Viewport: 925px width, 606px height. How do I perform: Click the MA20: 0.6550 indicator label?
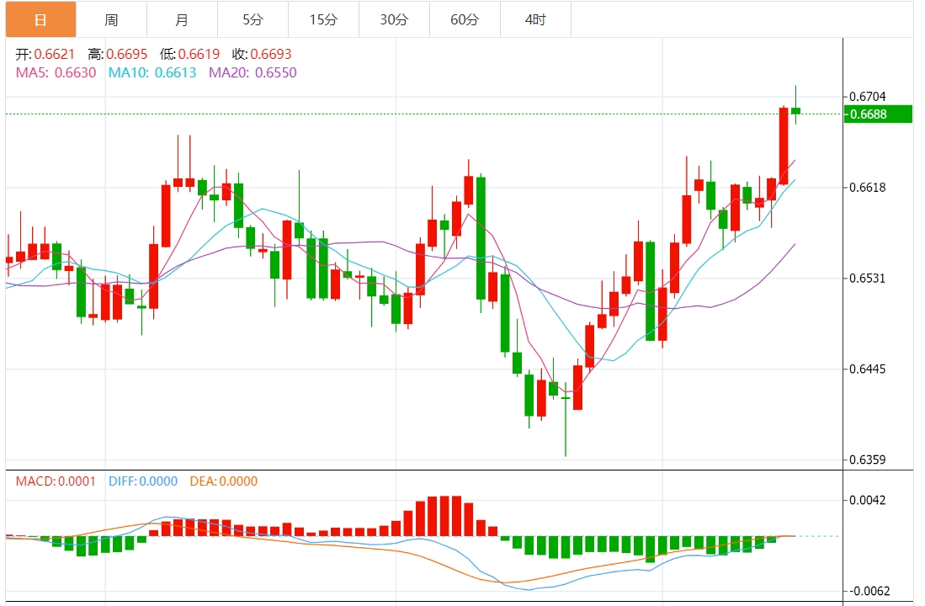253,72
